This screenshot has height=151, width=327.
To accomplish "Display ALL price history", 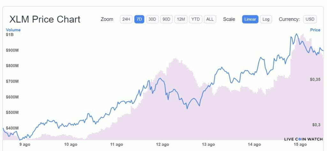I will (210, 19).
